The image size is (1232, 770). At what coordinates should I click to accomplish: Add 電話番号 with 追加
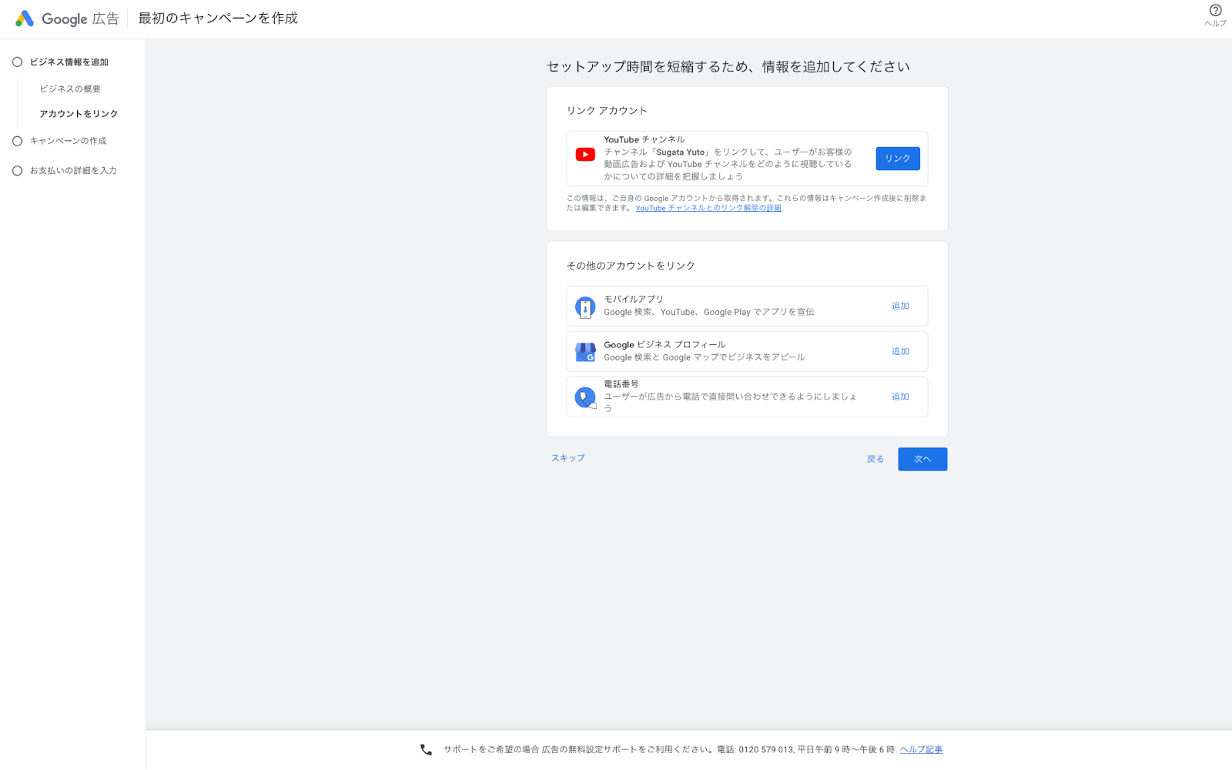point(900,397)
